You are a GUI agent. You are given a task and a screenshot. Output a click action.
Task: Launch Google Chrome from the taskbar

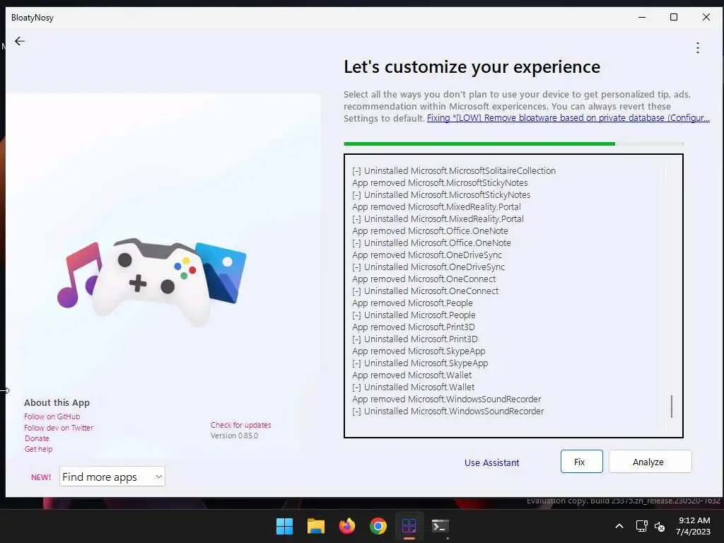coord(378,526)
